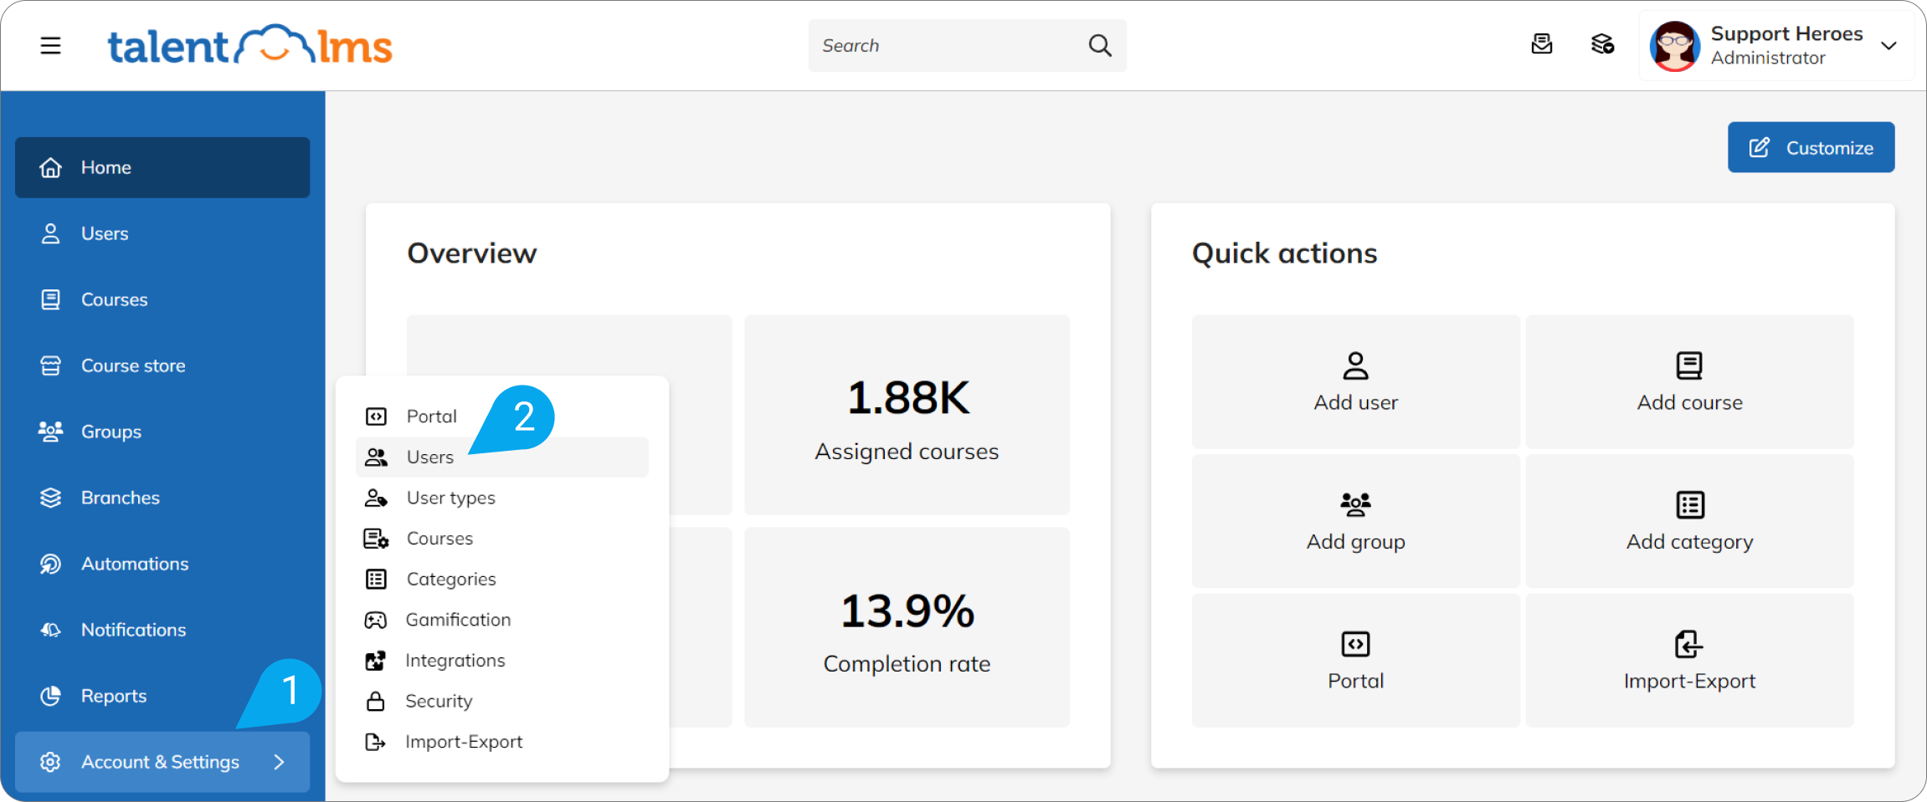Screen dimensions: 1927x802
Task: Click the hamburger menu icon
Action: (50, 45)
